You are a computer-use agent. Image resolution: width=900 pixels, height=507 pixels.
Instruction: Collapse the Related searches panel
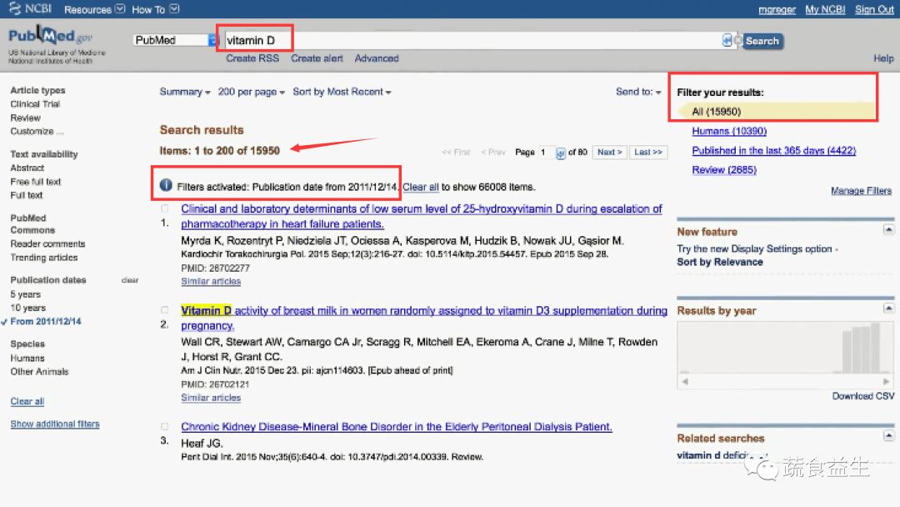coord(888,436)
